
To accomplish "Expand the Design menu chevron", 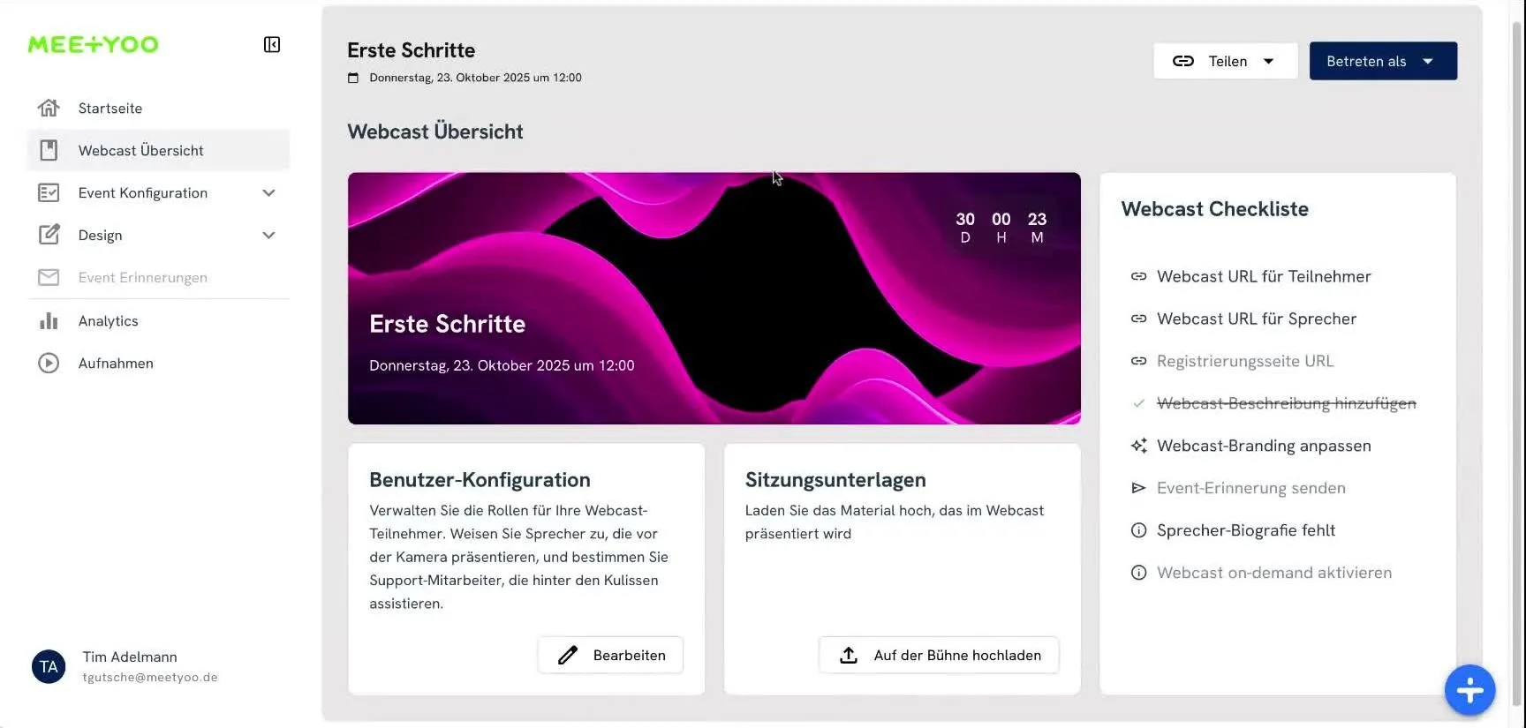I will pyautogui.click(x=268, y=235).
